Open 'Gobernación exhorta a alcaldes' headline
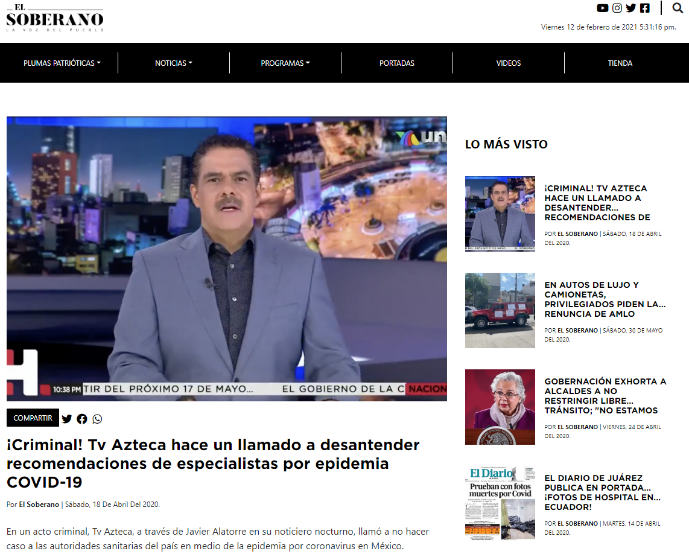 pyautogui.click(x=606, y=396)
